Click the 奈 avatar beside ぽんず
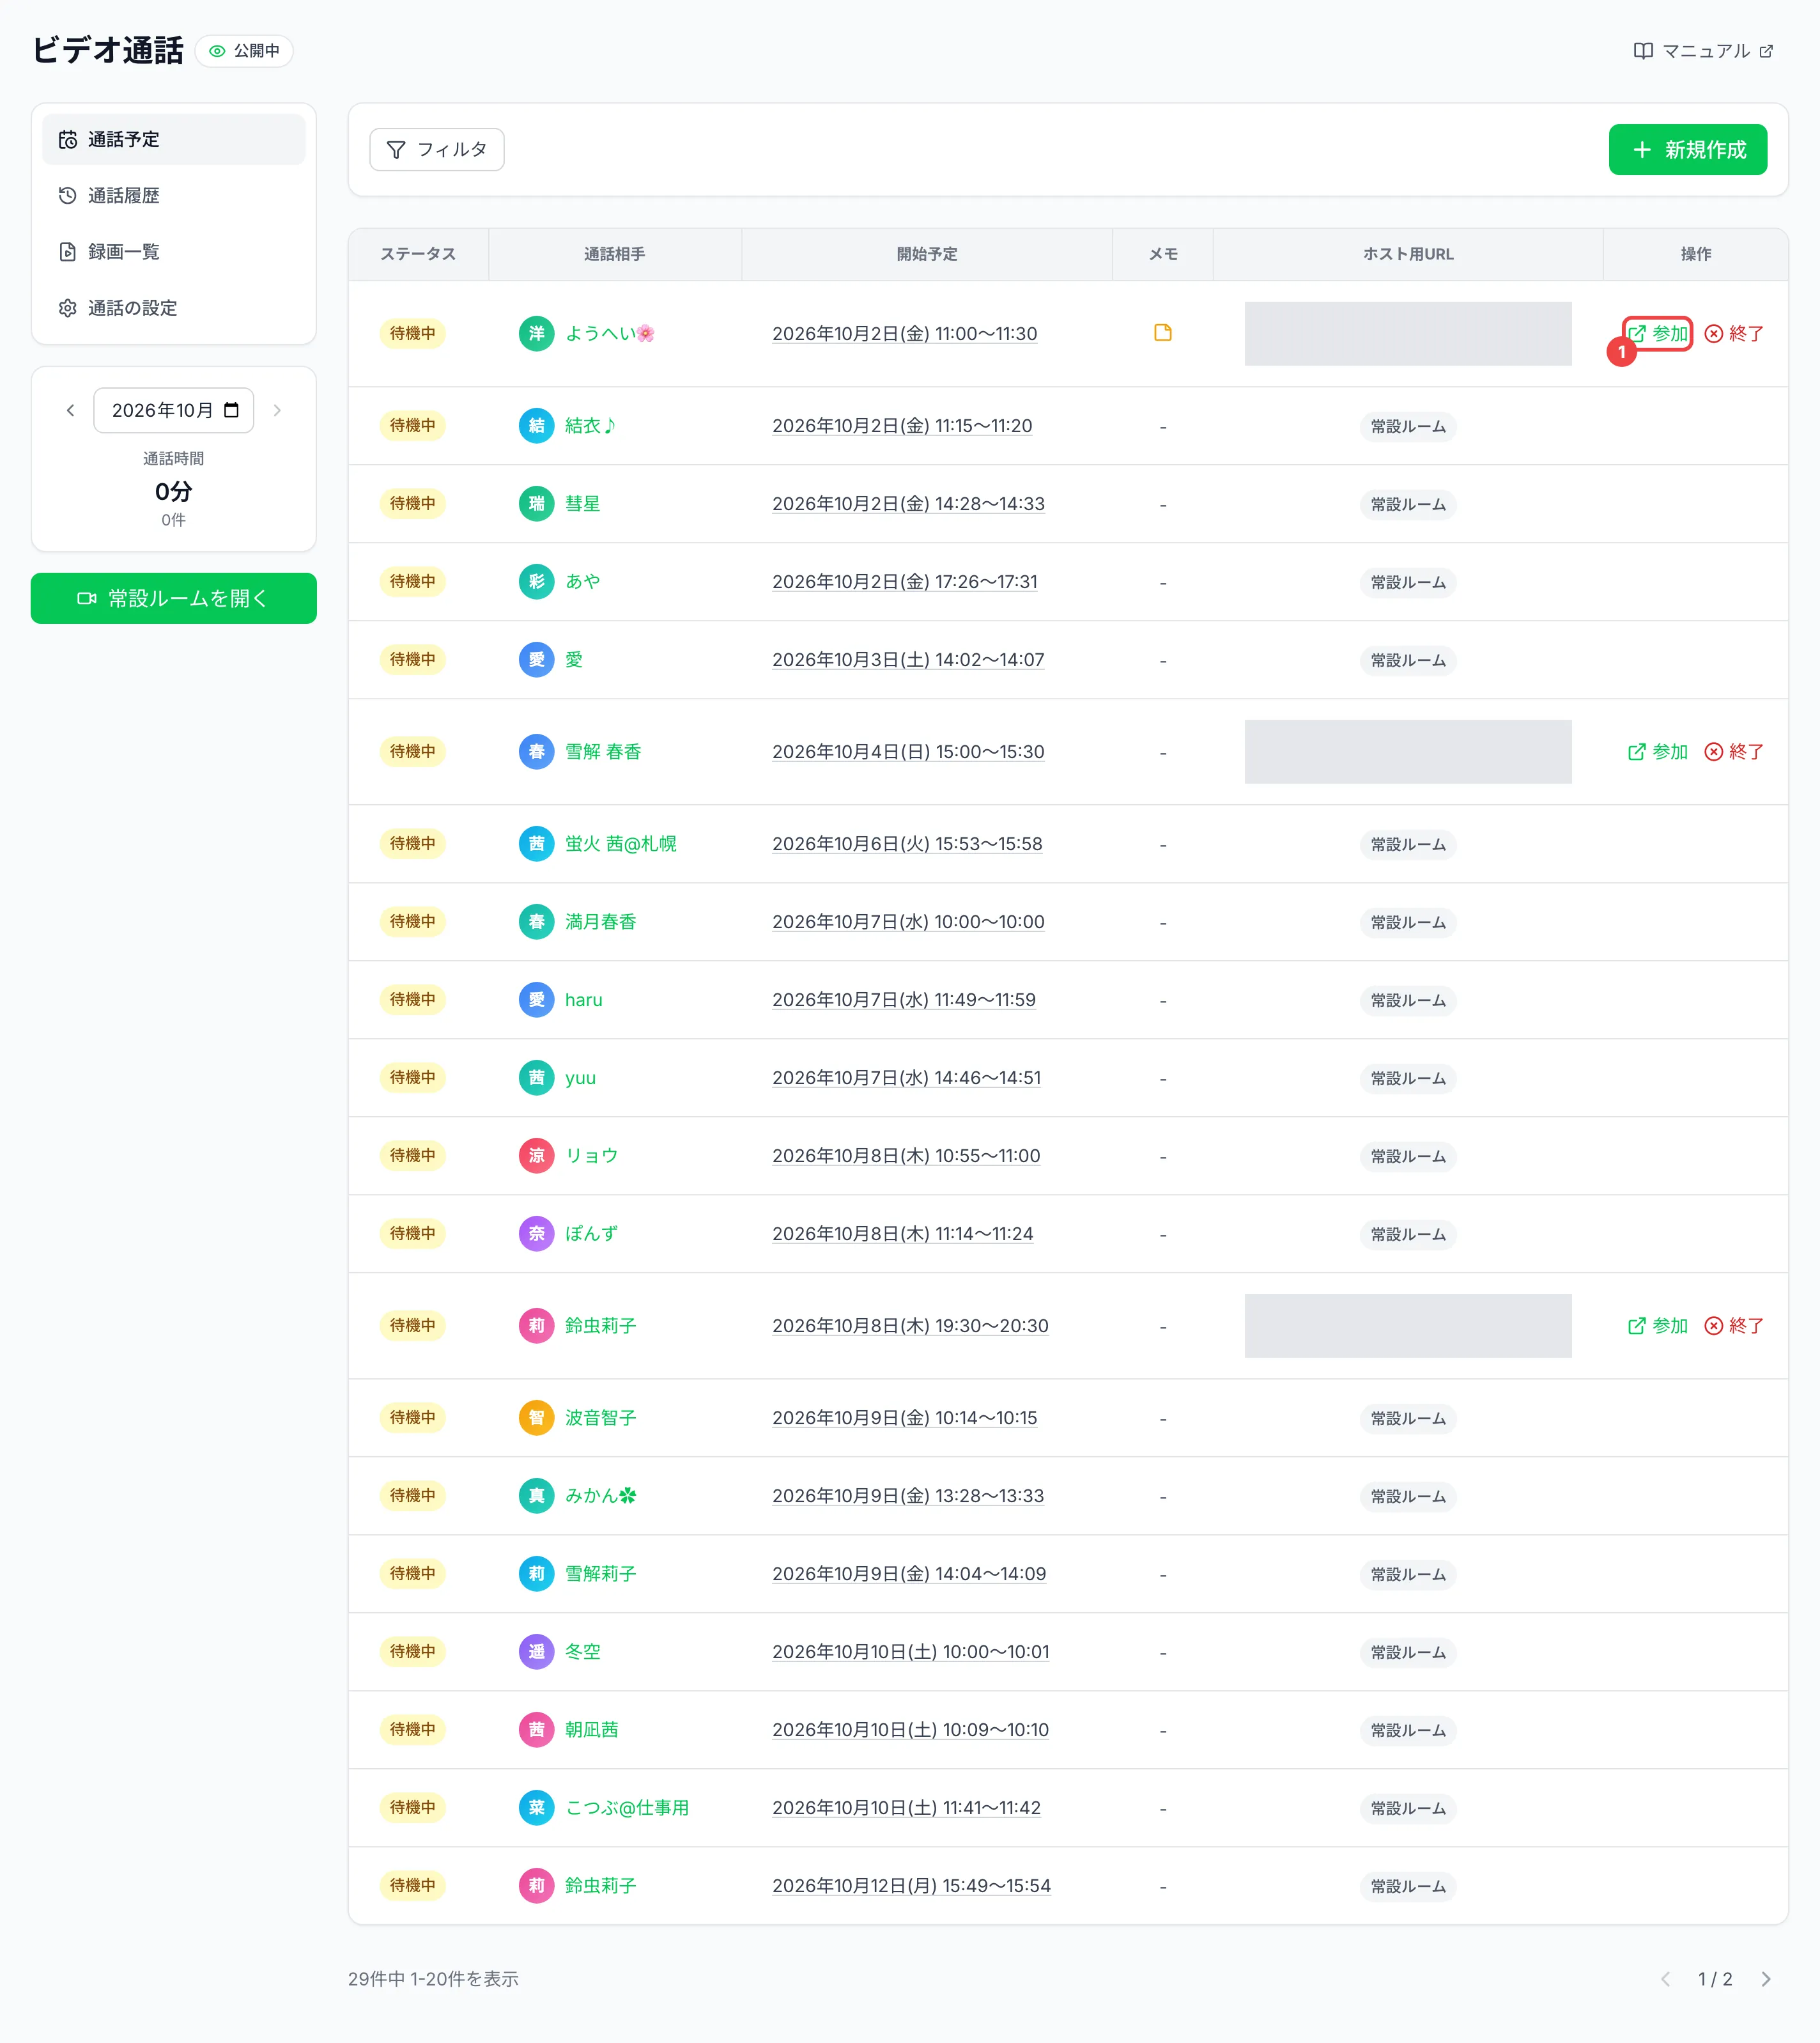Image resolution: width=1820 pixels, height=2043 pixels. coord(536,1234)
